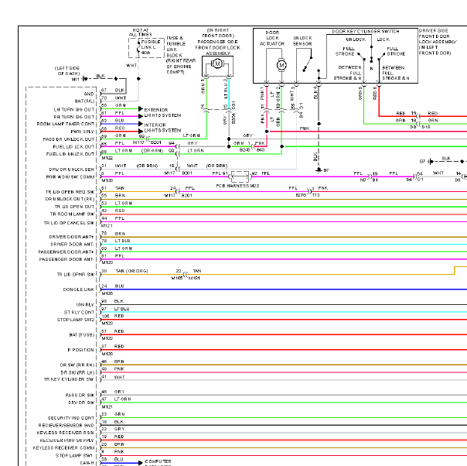Click the 'TR LID OPNR SW' label
467x466 pixels.
click(x=76, y=274)
